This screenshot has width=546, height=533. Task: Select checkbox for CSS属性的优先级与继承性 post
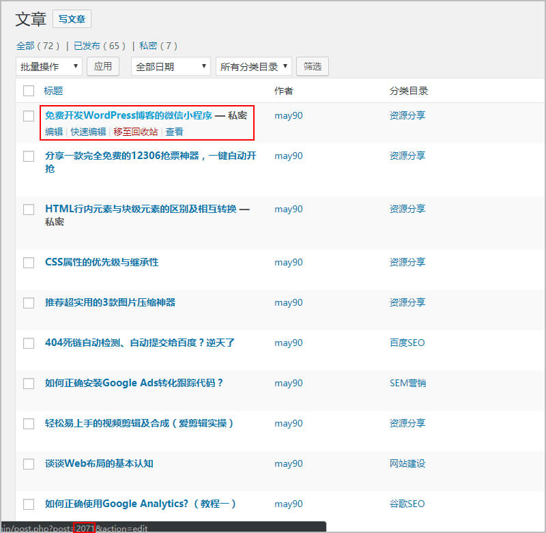click(29, 263)
